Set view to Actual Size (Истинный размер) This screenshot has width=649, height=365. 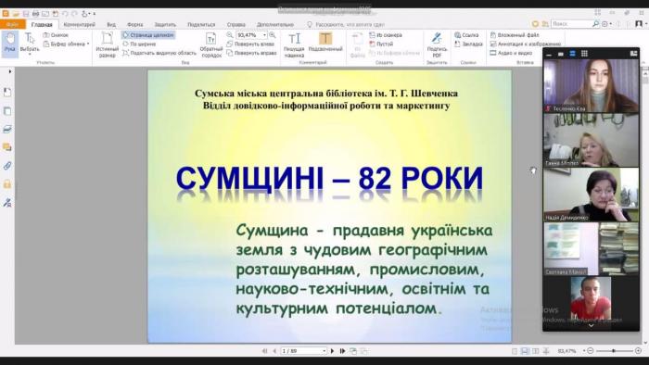pyautogui.click(x=108, y=44)
